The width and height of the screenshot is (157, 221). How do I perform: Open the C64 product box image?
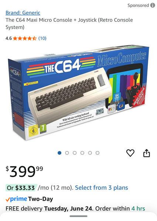pyautogui.click(x=78, y=92)
